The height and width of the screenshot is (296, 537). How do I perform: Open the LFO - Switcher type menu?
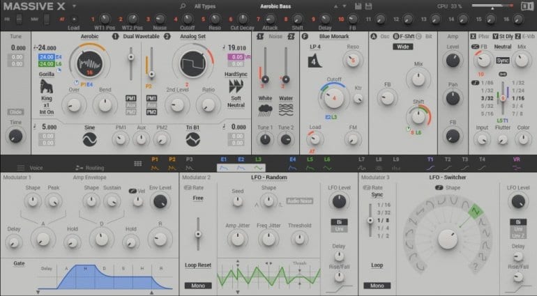coord(448,178)
